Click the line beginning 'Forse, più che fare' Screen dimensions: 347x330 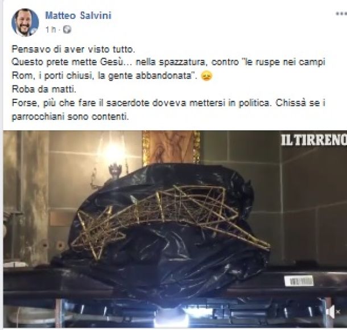[168, 103]
